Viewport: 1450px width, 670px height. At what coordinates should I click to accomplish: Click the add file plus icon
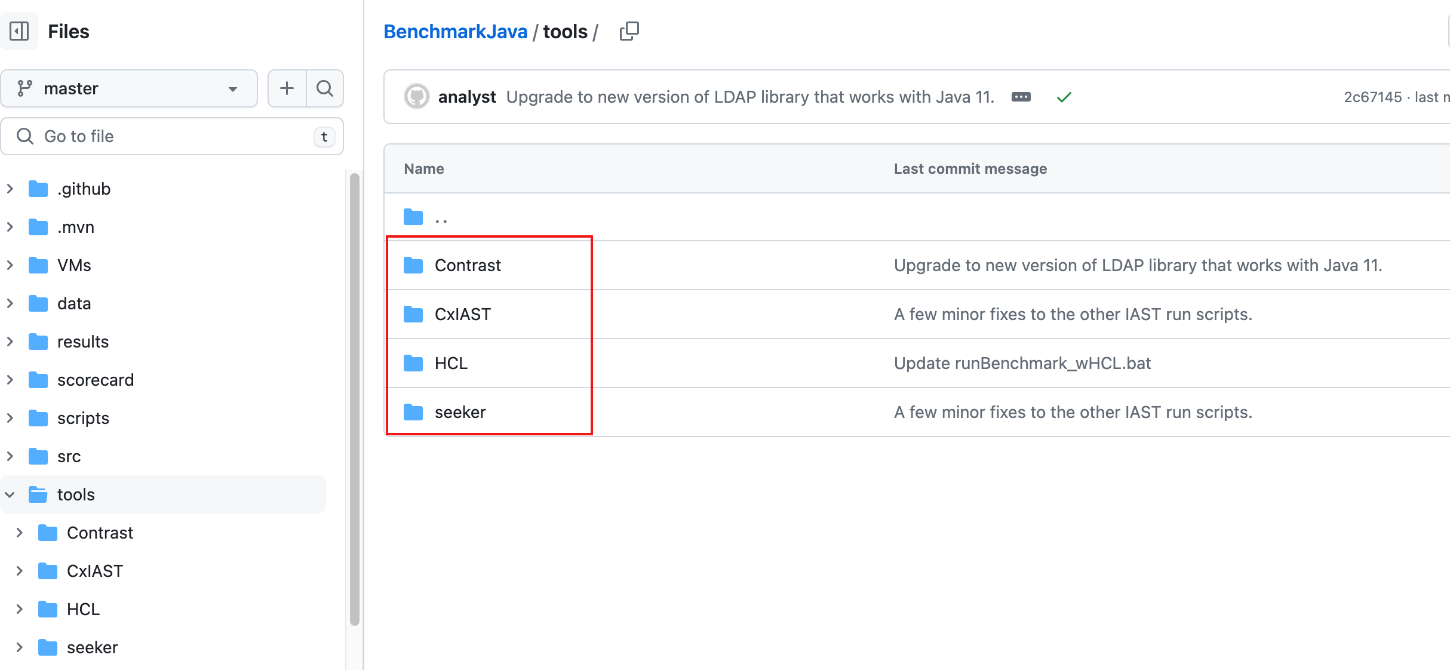pos(287,88)
